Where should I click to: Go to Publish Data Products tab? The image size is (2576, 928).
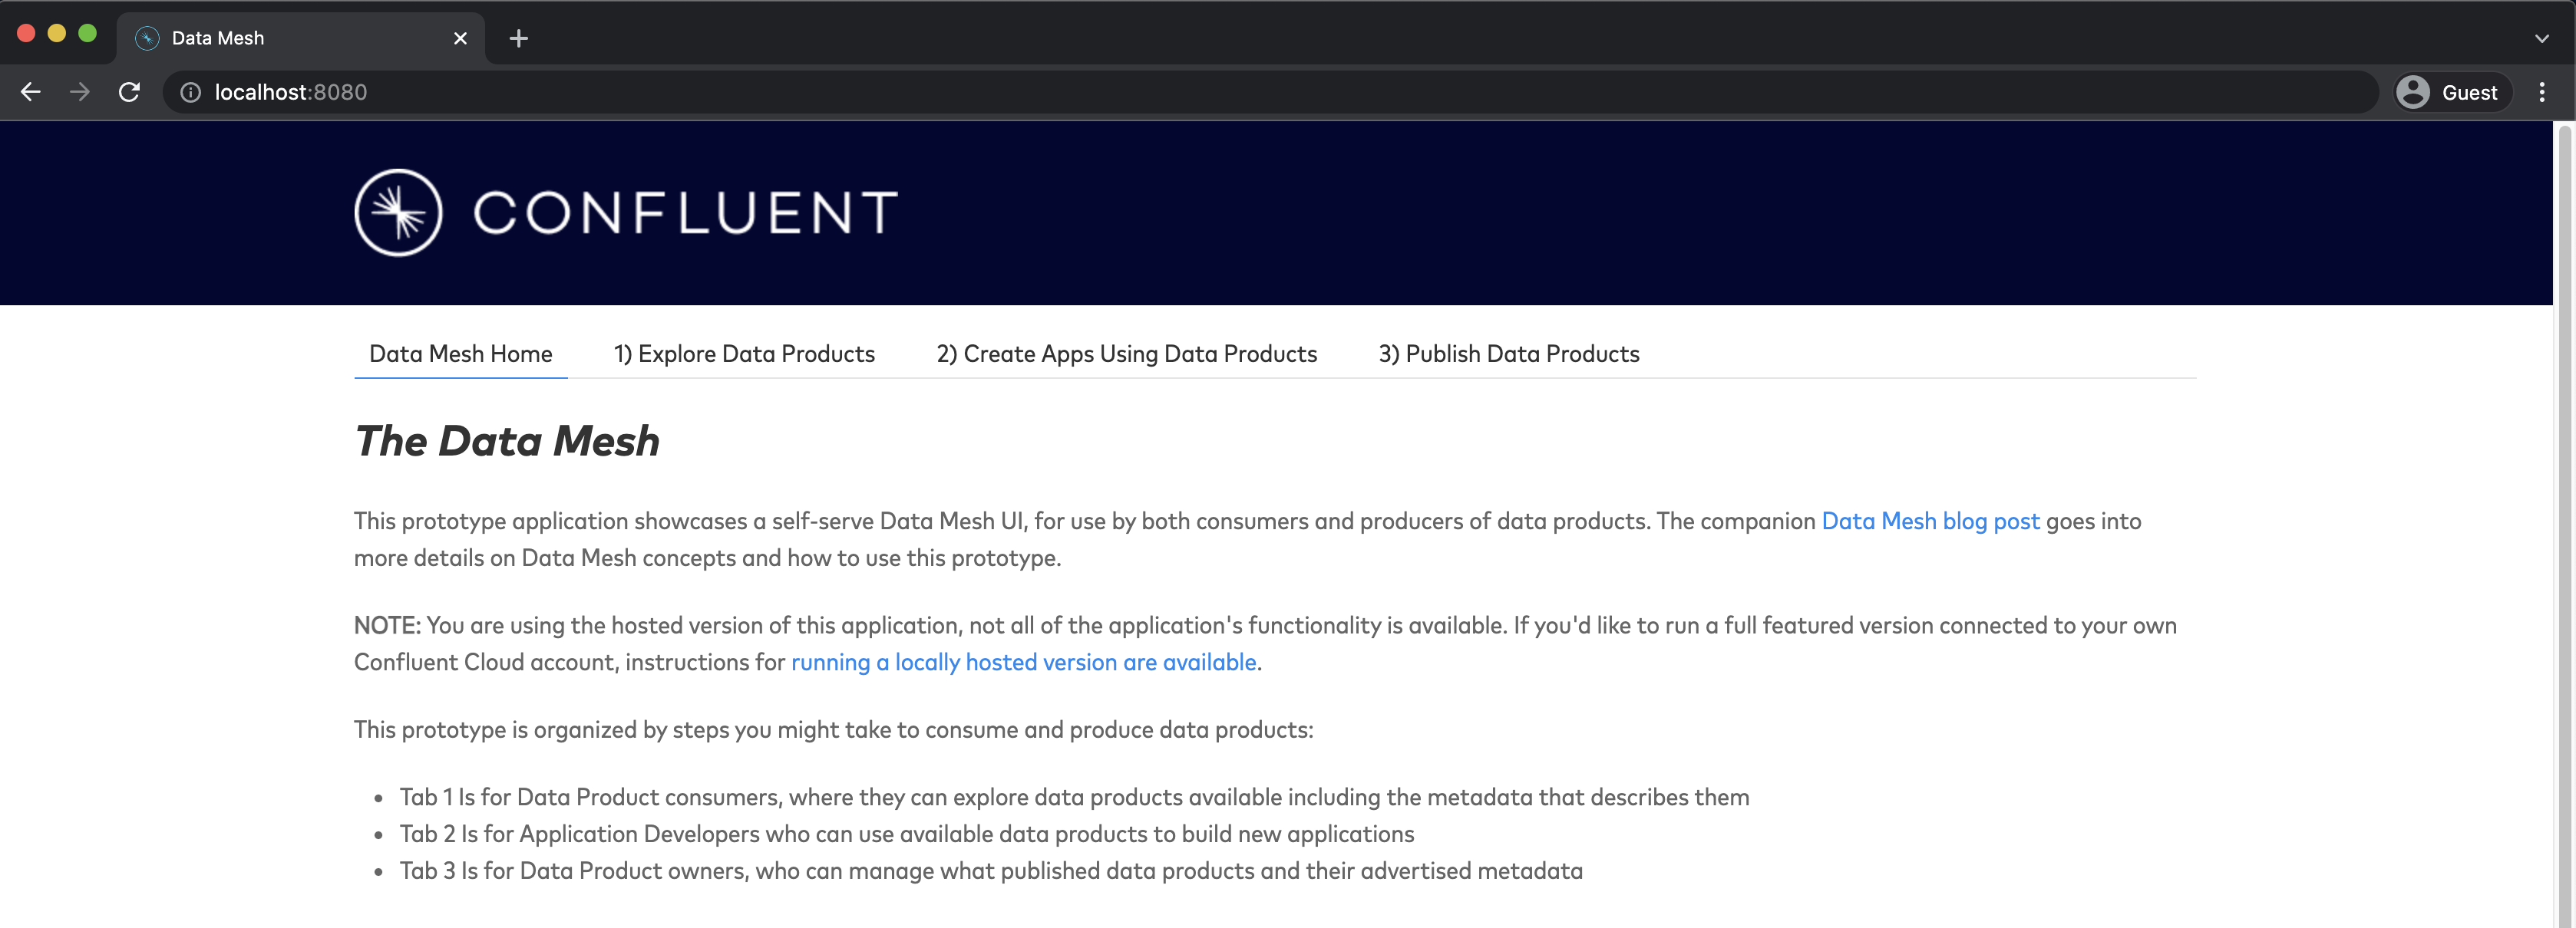[1508, 354]
